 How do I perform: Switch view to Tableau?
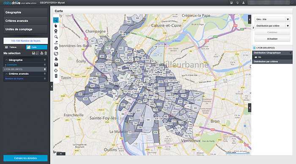pos(14,47)
